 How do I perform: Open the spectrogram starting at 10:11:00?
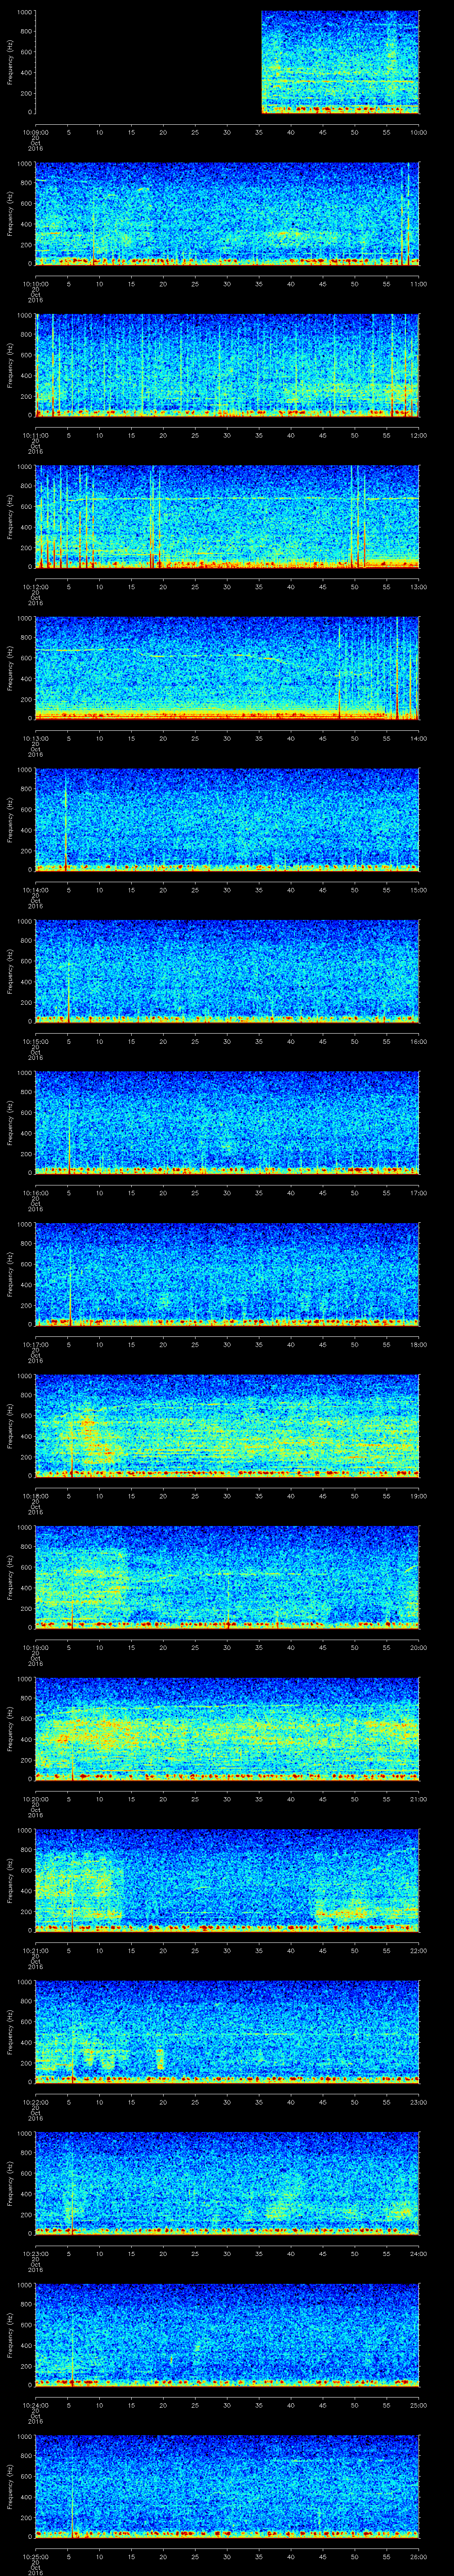[x=227, y=365]
